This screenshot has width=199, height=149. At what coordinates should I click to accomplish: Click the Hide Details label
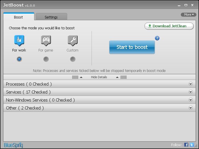pos(99,77)
